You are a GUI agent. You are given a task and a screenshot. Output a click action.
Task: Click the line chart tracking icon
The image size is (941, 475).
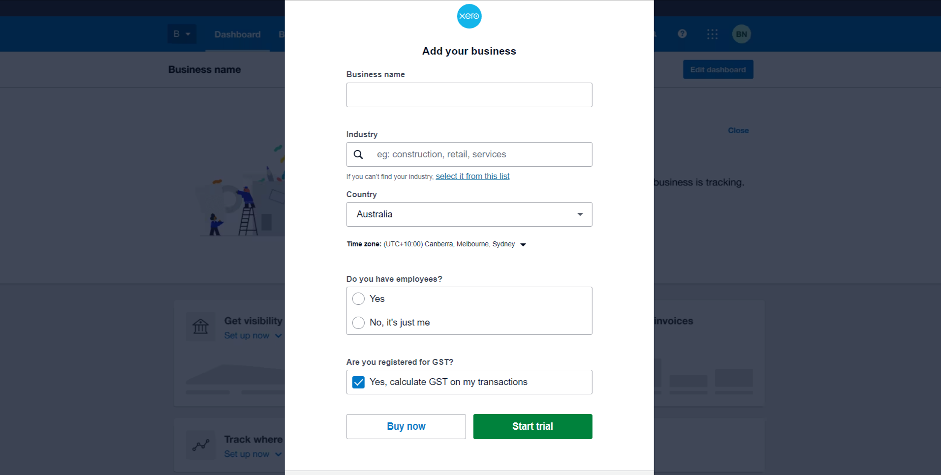pyautogui.click(x=201, y=445)
